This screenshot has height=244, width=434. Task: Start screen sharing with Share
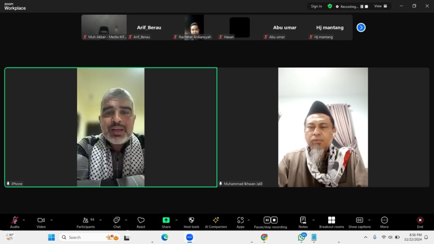(x=166, y=222)
